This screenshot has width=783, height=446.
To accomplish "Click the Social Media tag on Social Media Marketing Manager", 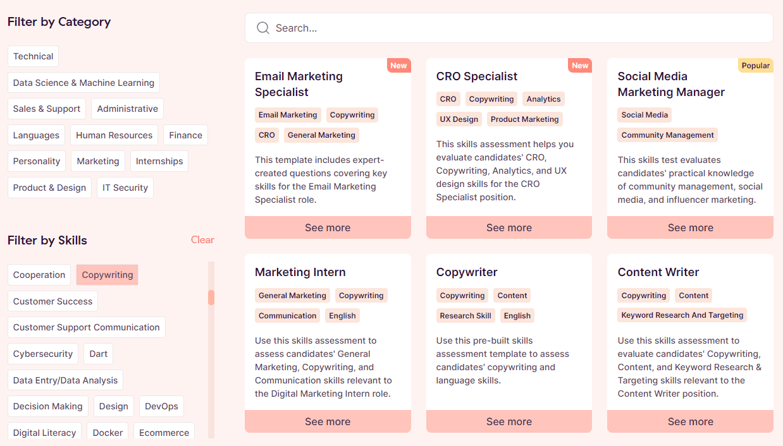I will tap(644, 114).
